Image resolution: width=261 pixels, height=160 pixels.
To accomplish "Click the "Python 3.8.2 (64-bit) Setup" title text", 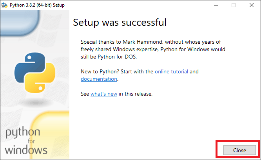I will pyautogui.click(x=37, y=5).
